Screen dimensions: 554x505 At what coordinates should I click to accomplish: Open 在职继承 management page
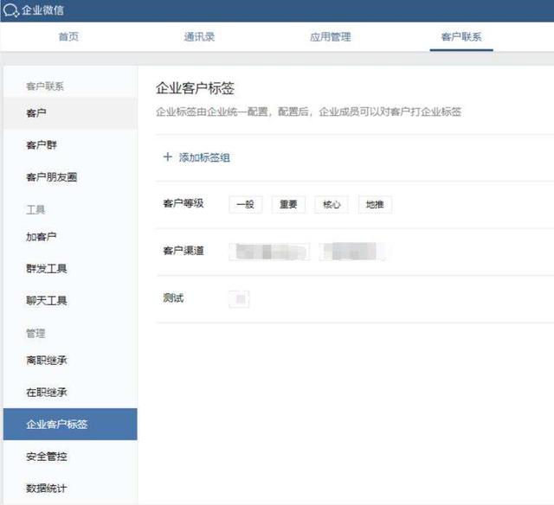pyautogui.click(x=70, y=393)
